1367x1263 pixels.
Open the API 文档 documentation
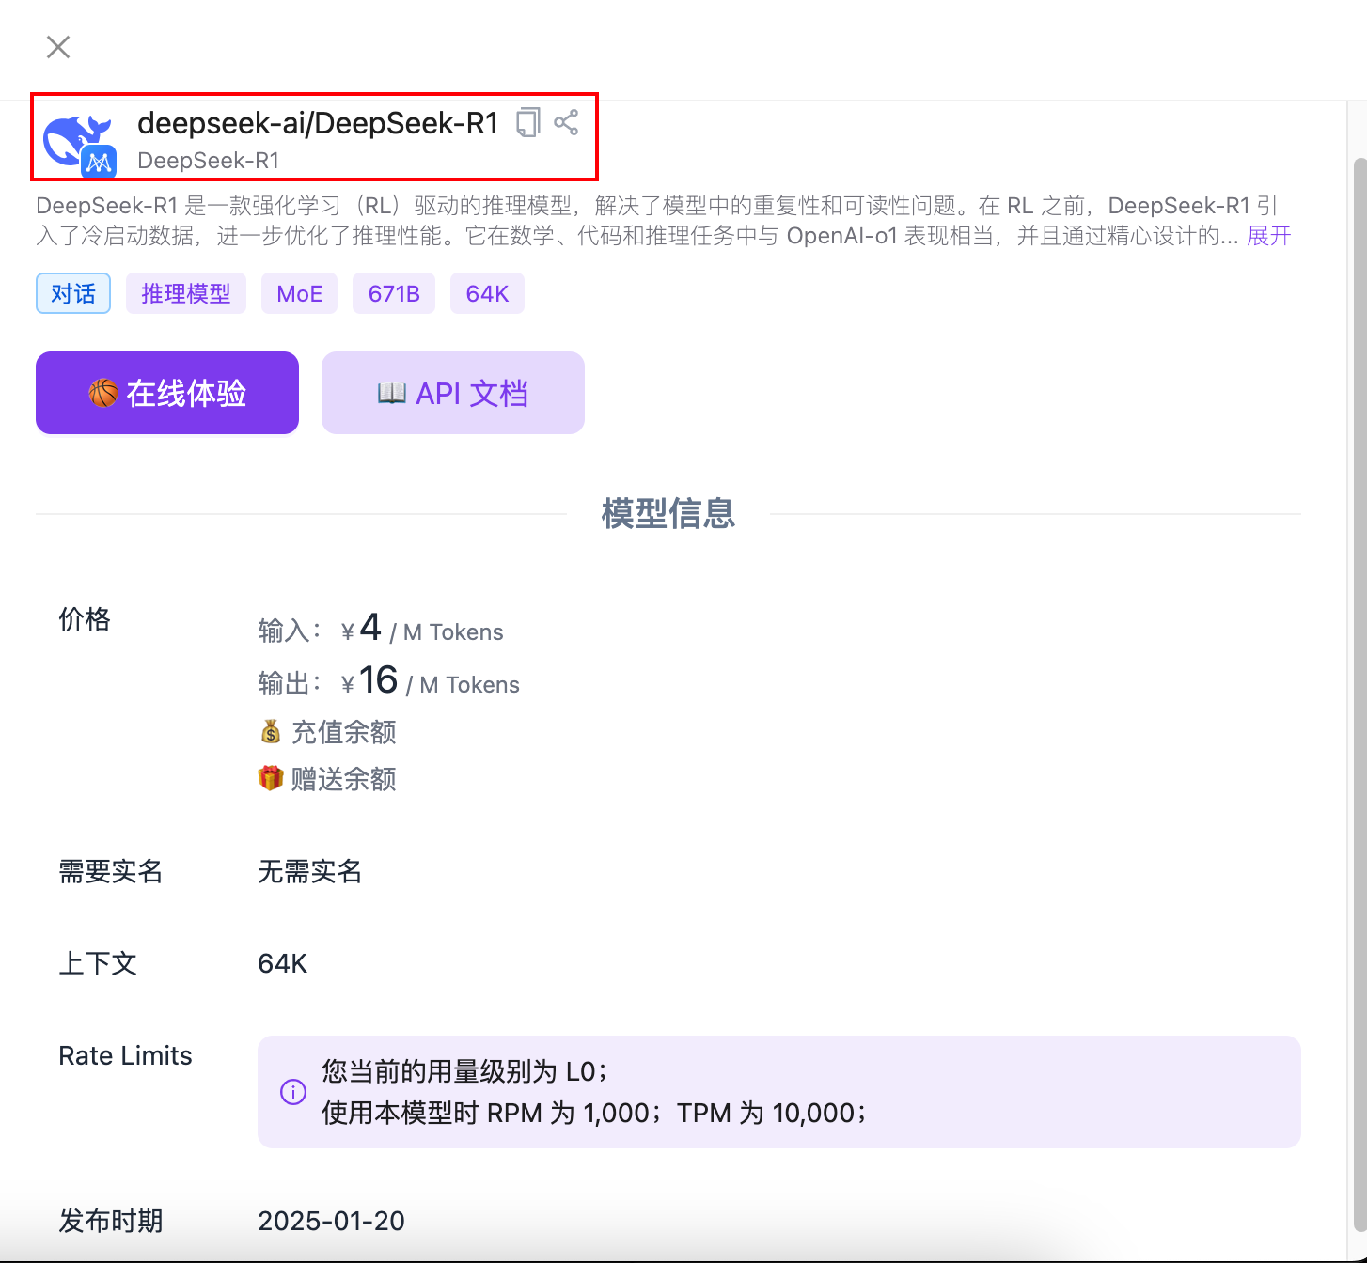[x=453, y=393]
